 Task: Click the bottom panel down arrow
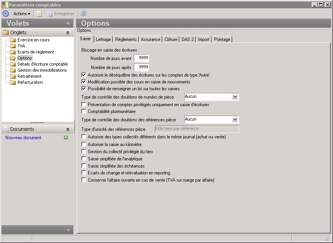[x=68, y=230]
